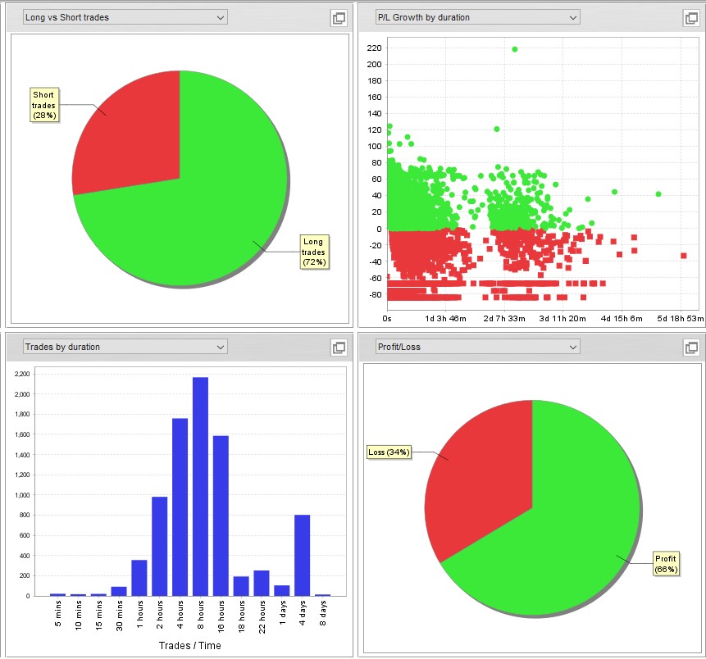Click the green outlier point near 220
This screenshot has height=659, width=706.
pos(515,49)
